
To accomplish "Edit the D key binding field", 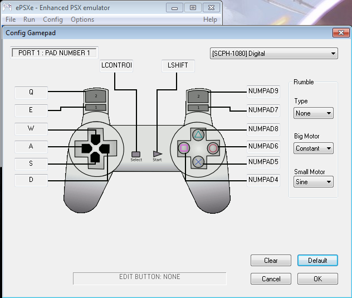I will (31, 180).
